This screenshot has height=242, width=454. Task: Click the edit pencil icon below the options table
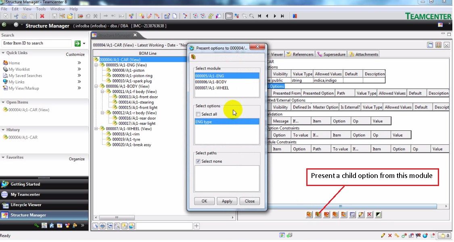pos(361,215)
